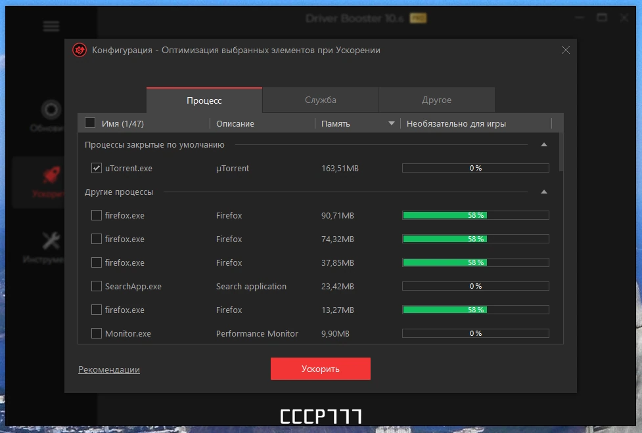The height and width of the screenshot is (433, 642).
Task: Open hamburger menu in Driver Booster window
Action: 51,26
